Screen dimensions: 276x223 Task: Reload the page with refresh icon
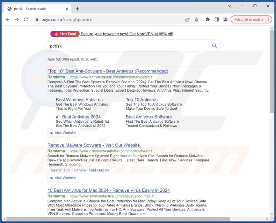[x=26, y=20]
